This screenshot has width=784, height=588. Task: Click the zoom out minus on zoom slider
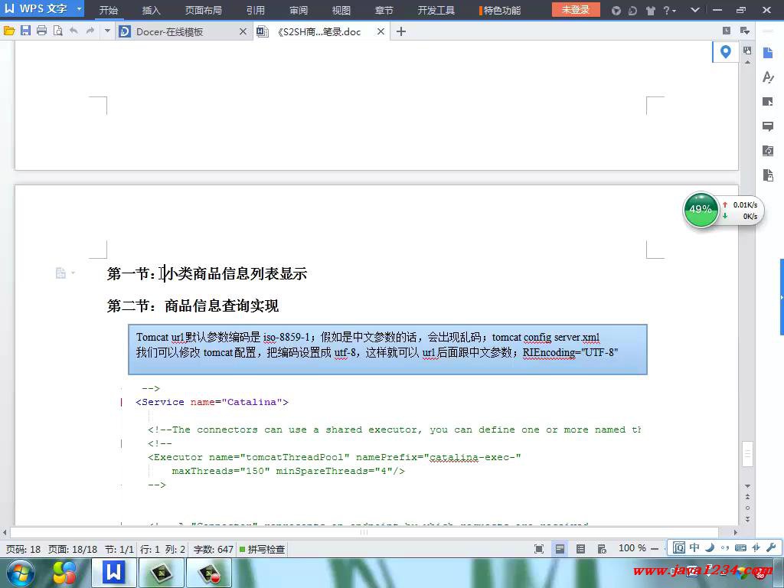click(653, 549)
